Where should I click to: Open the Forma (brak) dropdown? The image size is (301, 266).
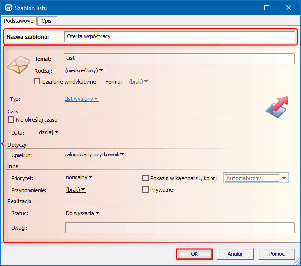(138, 82)
